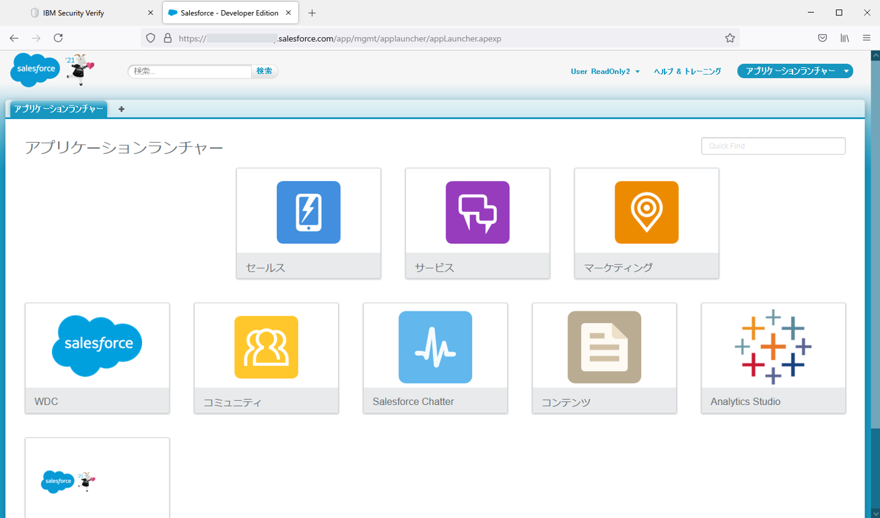Click the WDC label

[x=46, y=402]
